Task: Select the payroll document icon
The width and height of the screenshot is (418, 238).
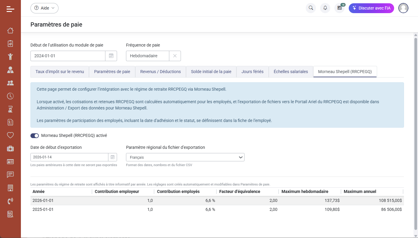Action: coord(10,122)
